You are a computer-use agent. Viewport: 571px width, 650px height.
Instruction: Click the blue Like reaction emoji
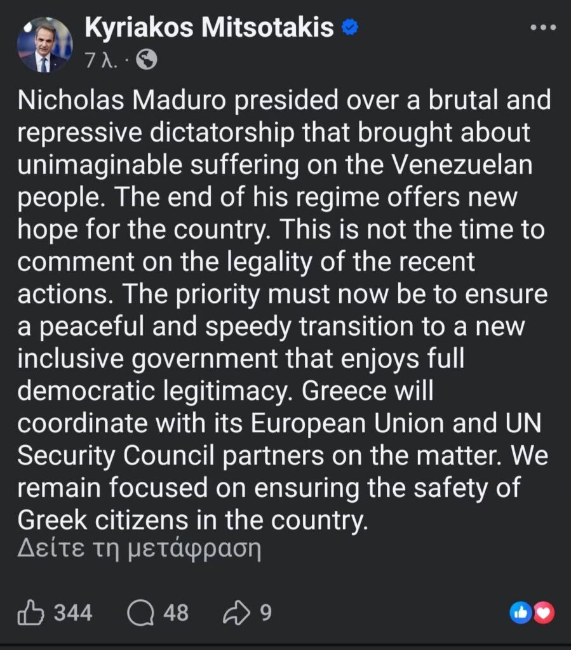point(521,612)
